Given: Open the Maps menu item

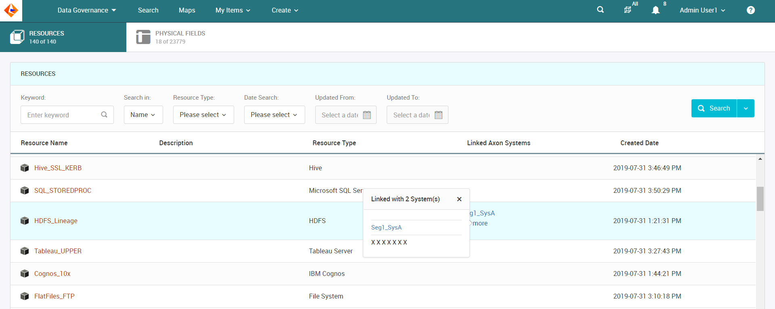Looking at the screenshot, I should tap(187, 10).
